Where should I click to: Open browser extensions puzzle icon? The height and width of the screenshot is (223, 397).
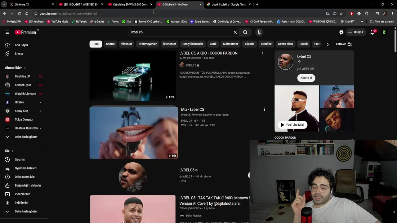366,14
